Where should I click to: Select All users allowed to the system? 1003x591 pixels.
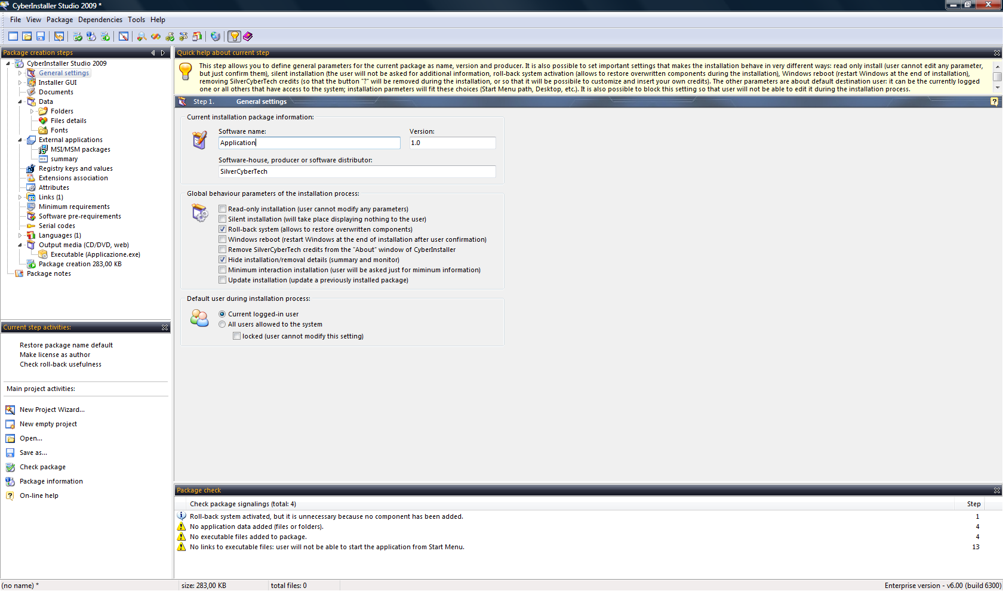click(222, 324)
